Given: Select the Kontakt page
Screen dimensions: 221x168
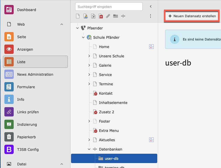Looking at the screenshot, I should pyautogui.click(x=106, y=93).
